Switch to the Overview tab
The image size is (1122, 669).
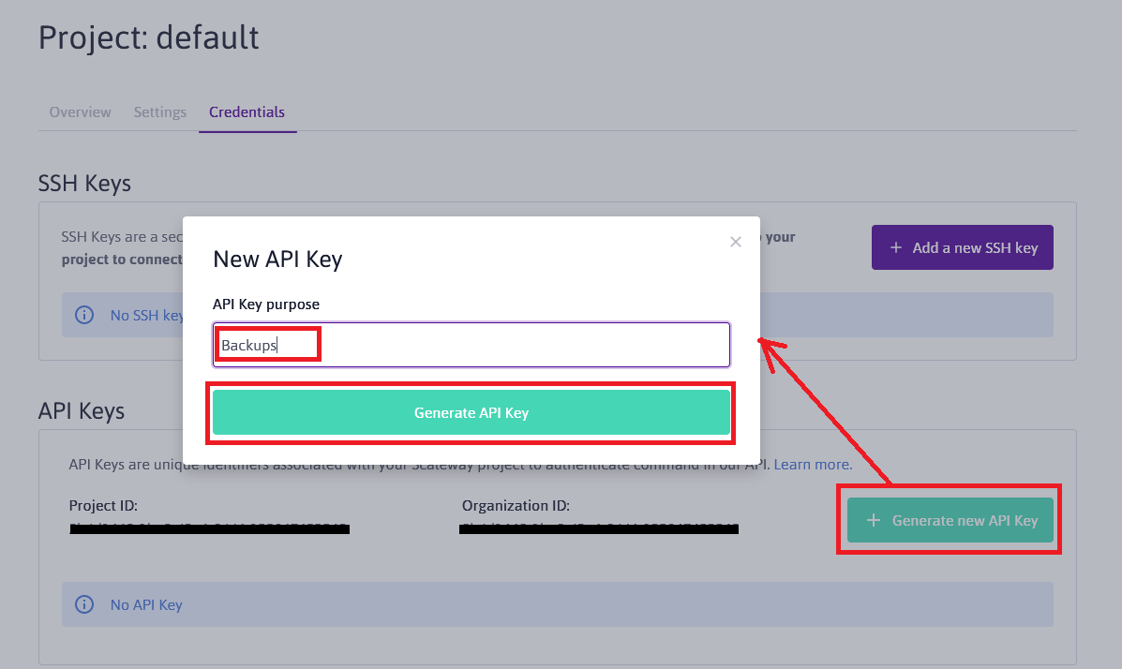(x=80, y=112)
